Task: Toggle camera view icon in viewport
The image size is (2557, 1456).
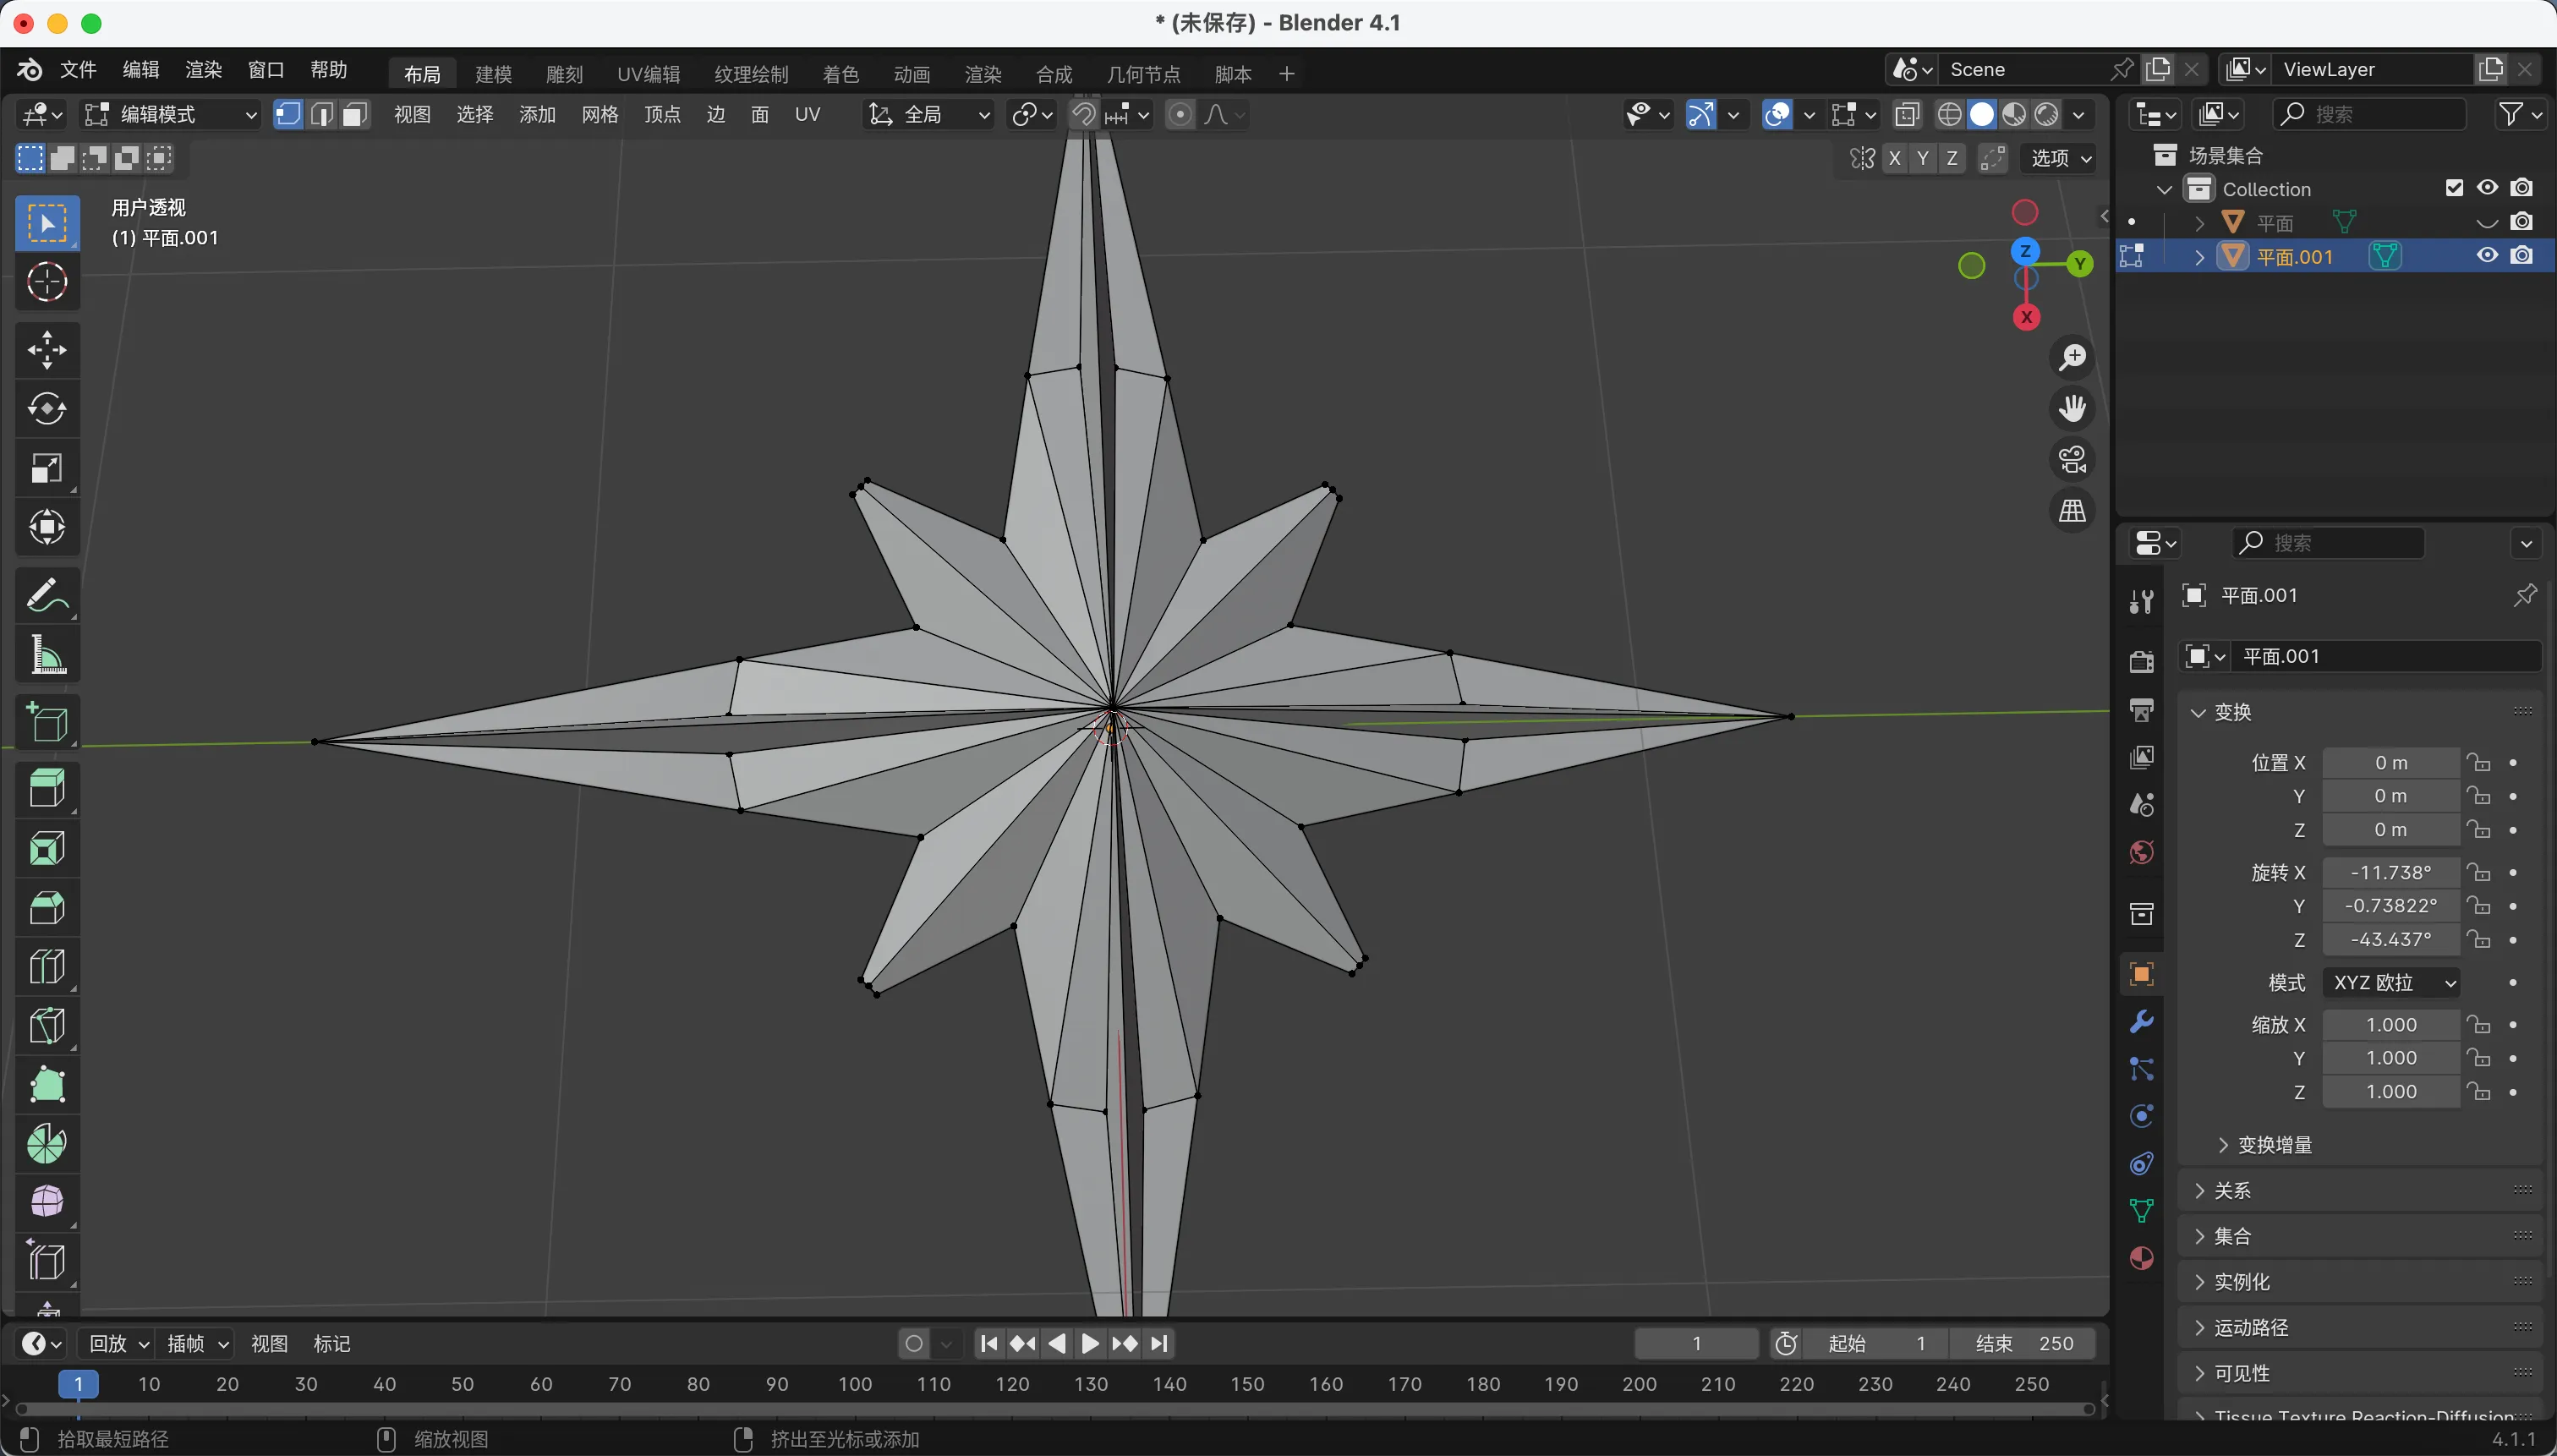Action: point(2072,460)
